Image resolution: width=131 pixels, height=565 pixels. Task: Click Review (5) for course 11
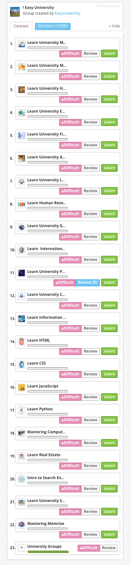coord(88,282)
